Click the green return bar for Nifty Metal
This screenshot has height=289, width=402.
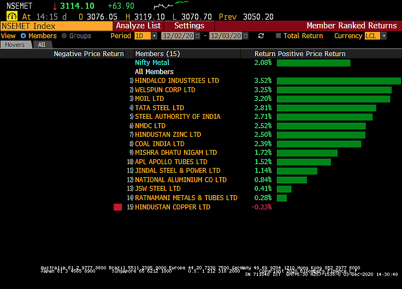[x=314, y=63]
